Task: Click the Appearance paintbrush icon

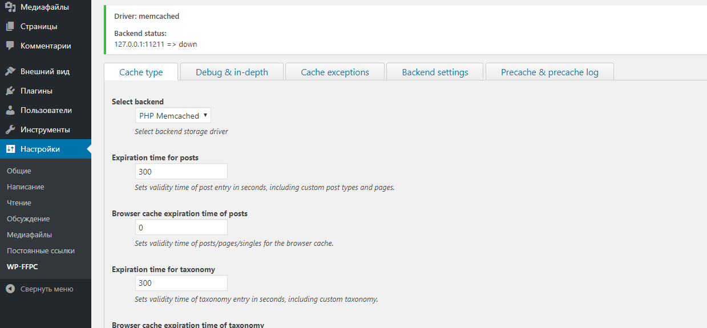Action: (x=10, y=71)
